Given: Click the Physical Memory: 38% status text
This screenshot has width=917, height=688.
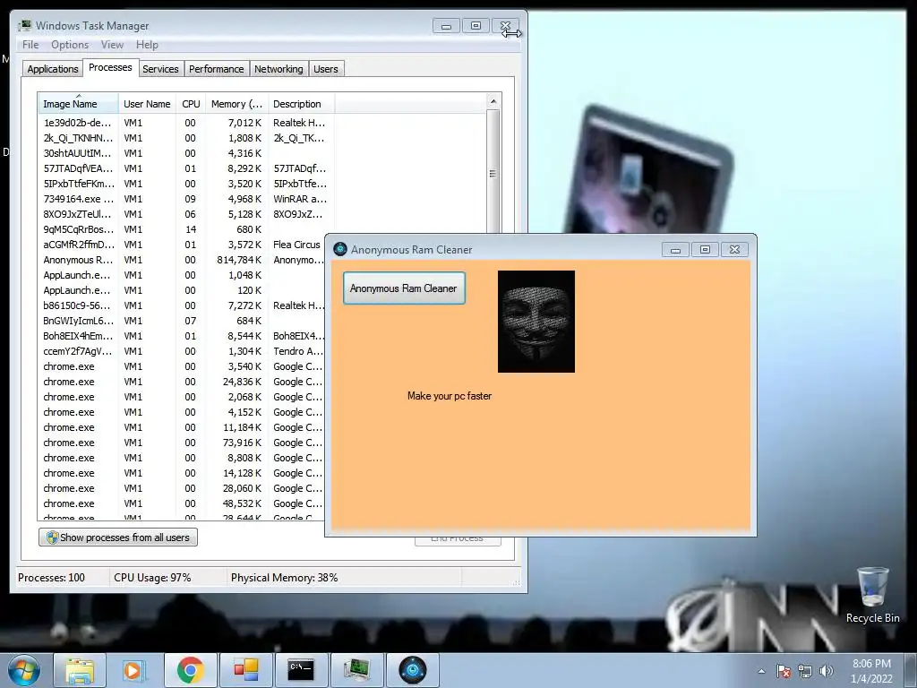Looking at the screenshot, I should pyautogui.click(x=284, y=578).
